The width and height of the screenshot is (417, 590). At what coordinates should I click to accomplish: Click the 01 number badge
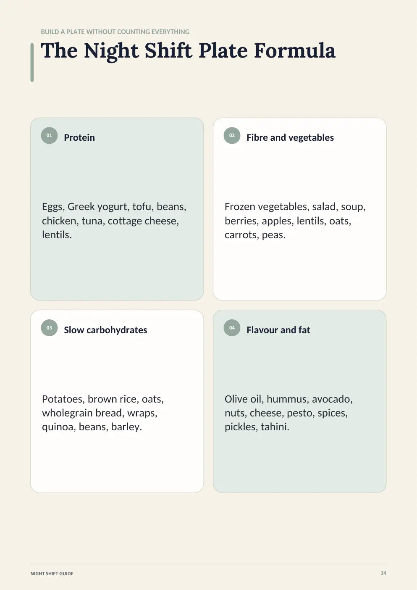(49, 135)
